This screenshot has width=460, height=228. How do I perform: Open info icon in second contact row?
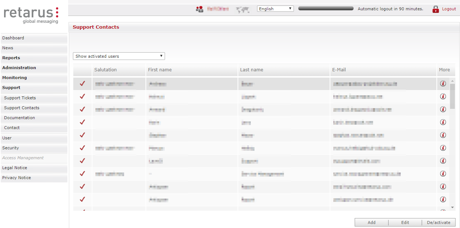(x=443, y=96)
